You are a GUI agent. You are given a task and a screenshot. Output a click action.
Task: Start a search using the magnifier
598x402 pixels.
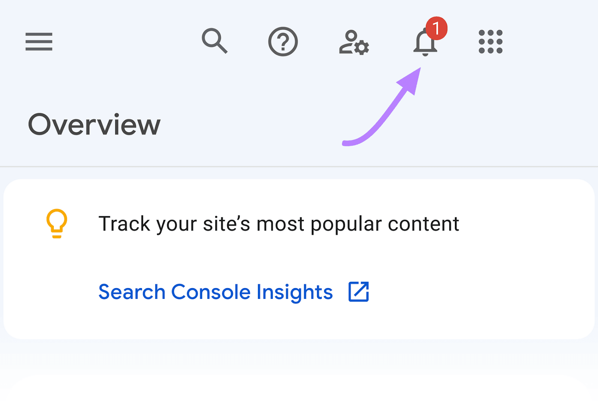coord(215,41)
